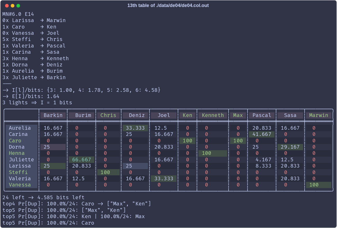
Task: Click Caro's 100 cell under Max
Action: coord(238,141)
